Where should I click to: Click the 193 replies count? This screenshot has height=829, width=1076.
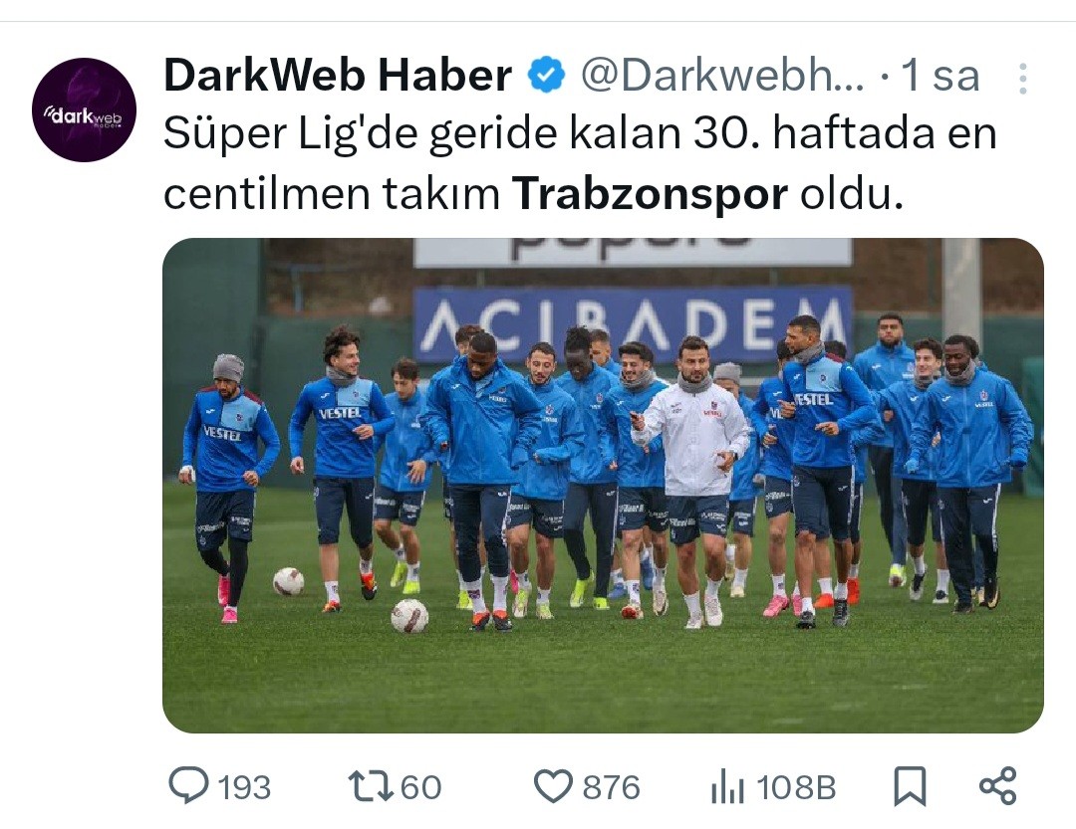[244, 787]
